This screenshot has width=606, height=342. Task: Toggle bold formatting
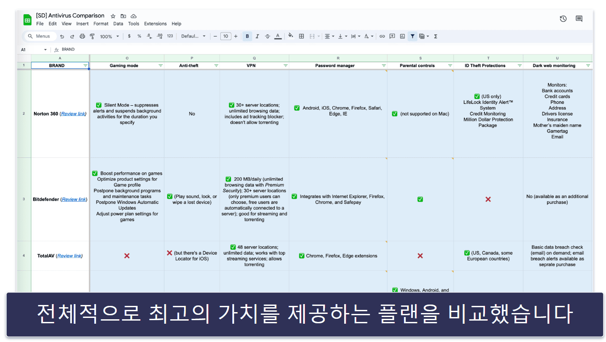pyautogui.click(x=247, y=37)
